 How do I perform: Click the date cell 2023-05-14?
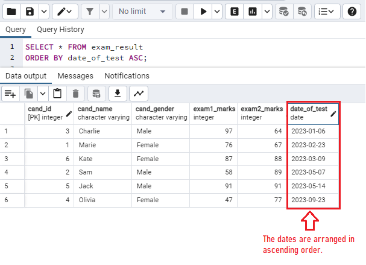[x=313, y=187]
